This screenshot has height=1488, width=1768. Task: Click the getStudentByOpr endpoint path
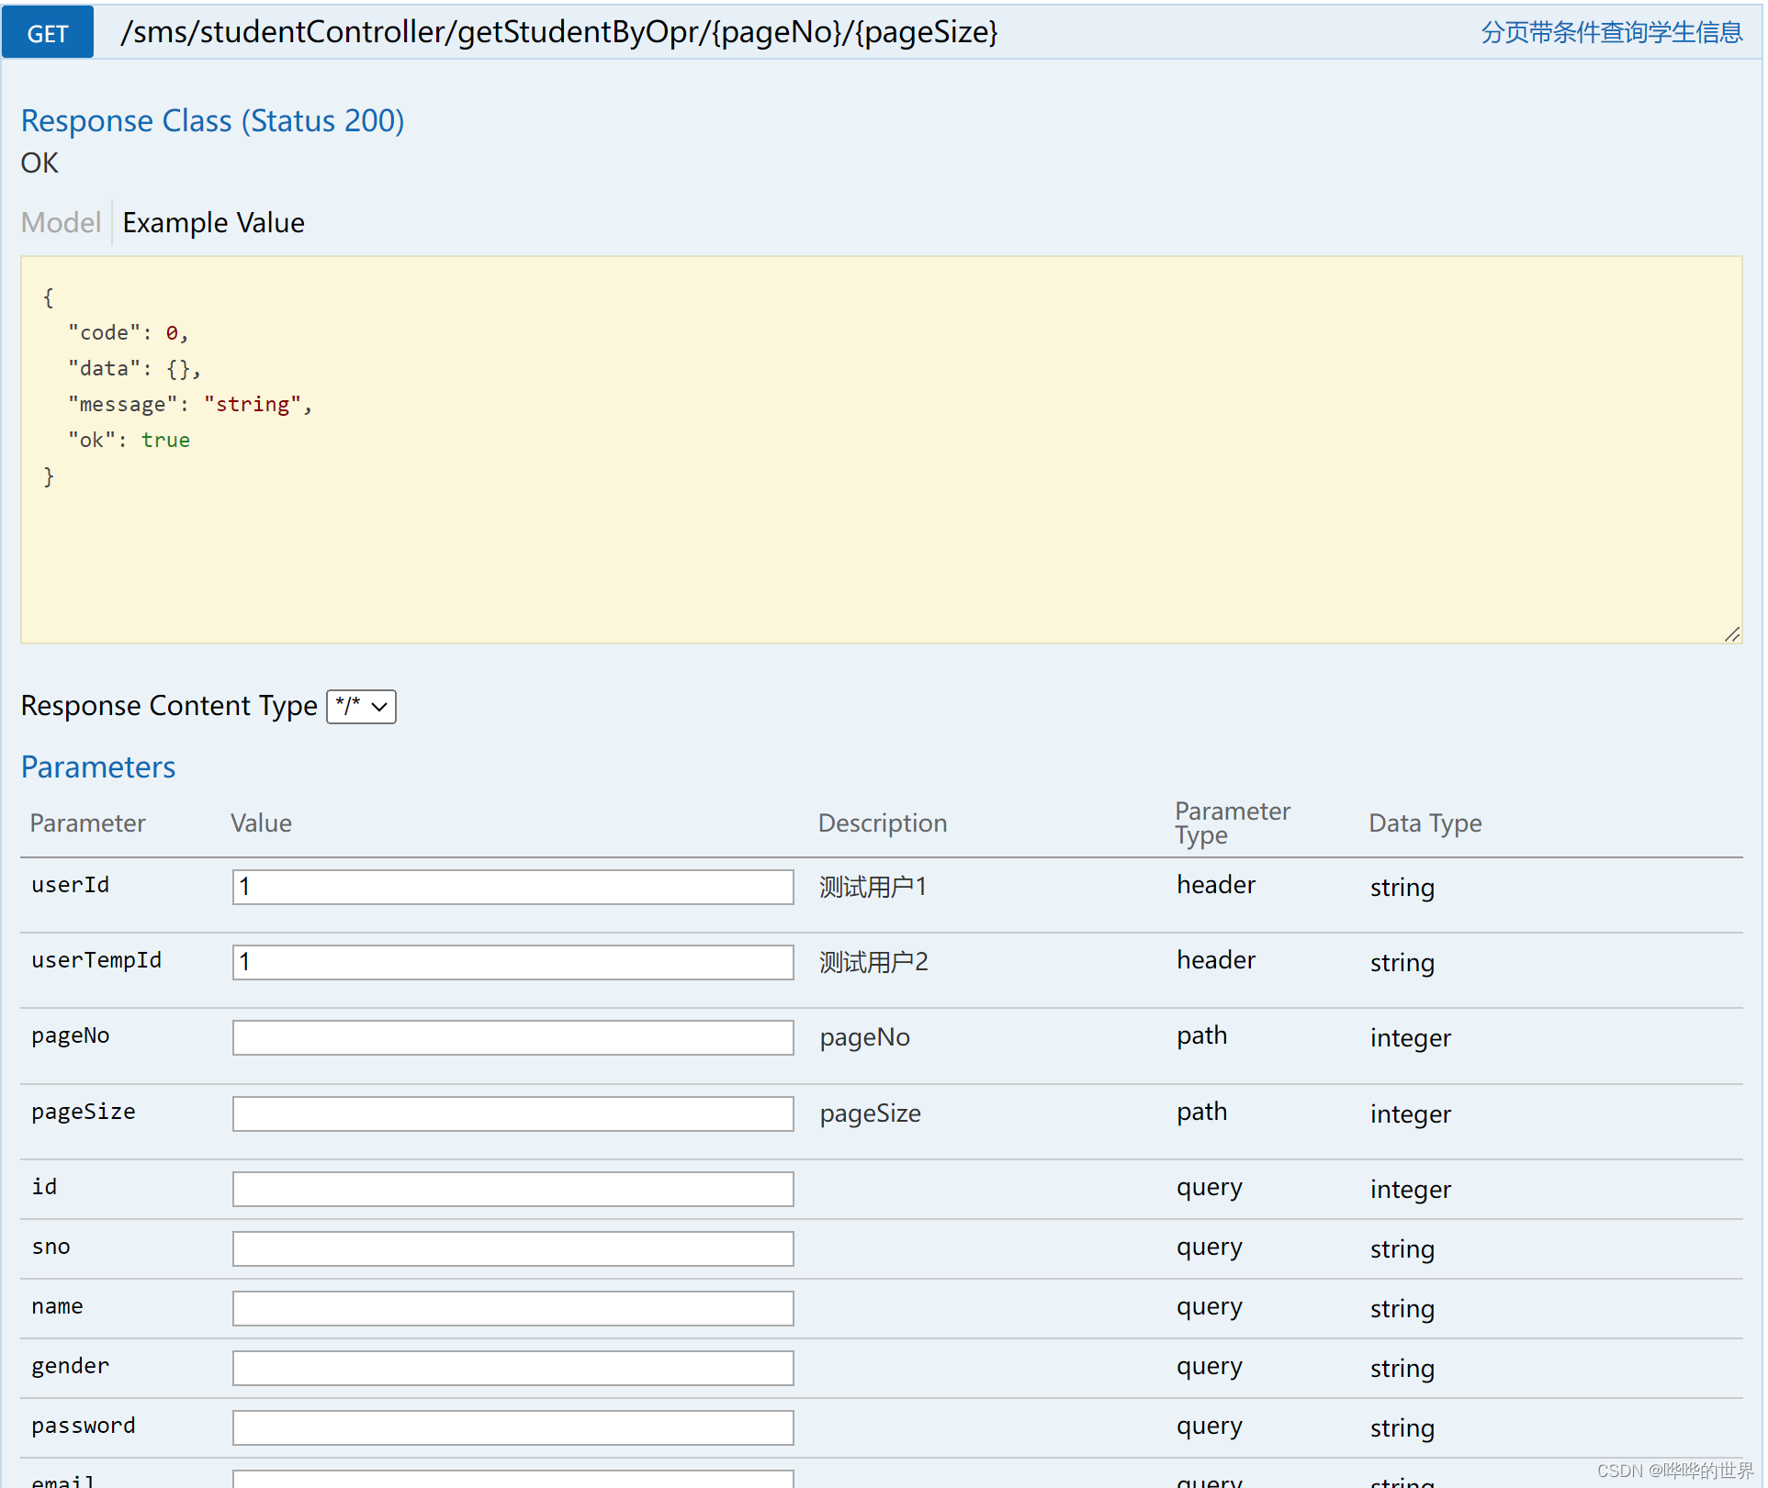pos(558,33)
